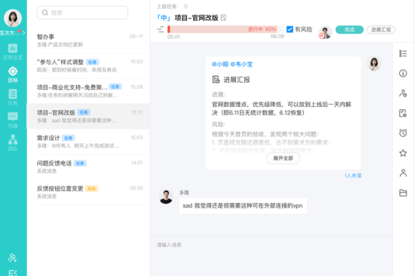Click the 完成 button
414x276 pixels.
pos(349,30)
